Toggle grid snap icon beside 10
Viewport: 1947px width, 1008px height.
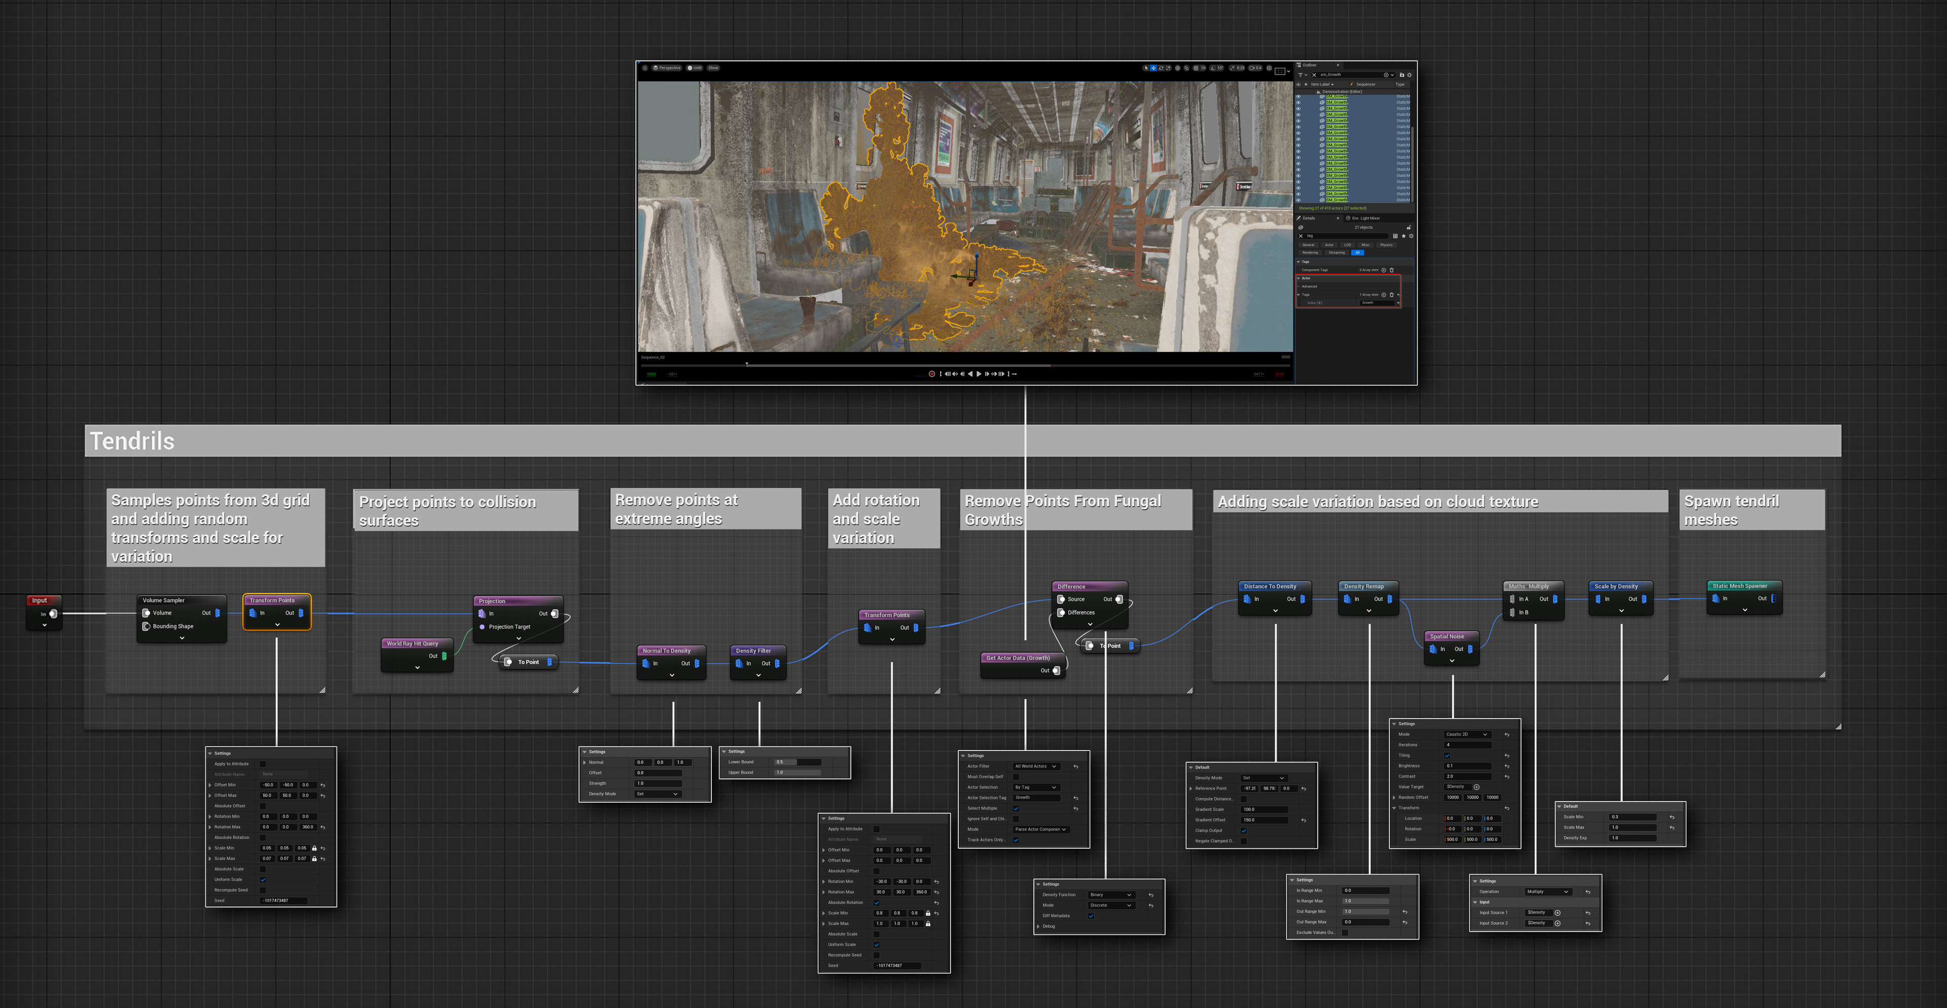[1196, 68]
